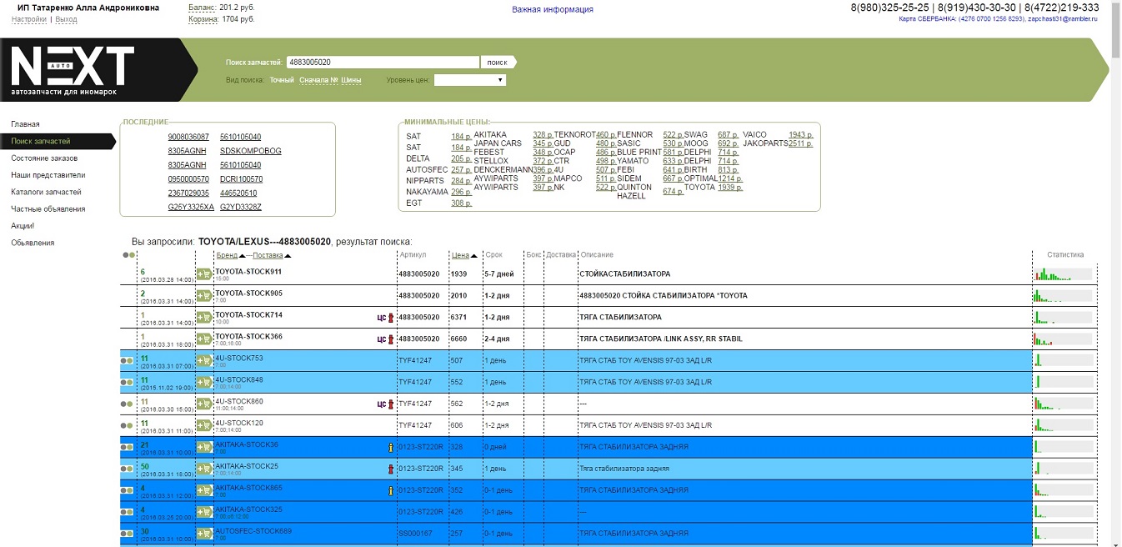1122x547 pixels.
Task: Open recent search 9008036087
Action: 188,137
